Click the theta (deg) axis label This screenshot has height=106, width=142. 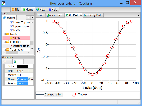tap(92, 88)
